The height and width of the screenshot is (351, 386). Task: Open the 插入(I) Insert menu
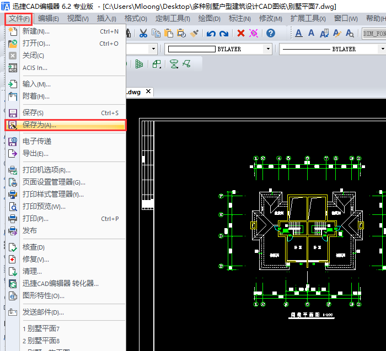tap(106, 18)
